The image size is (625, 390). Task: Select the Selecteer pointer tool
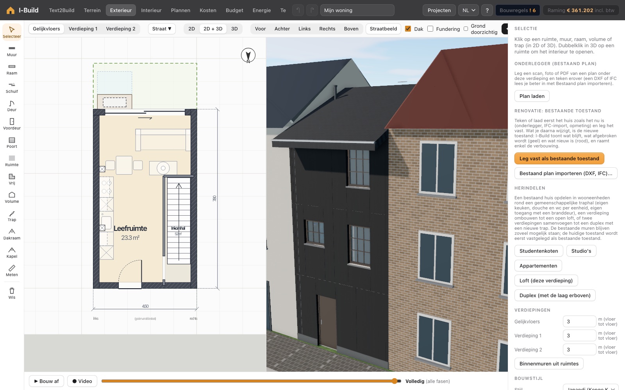(x=12, y=32)
